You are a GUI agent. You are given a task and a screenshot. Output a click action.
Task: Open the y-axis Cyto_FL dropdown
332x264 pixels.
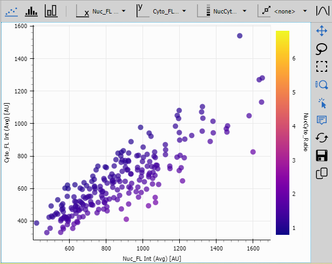tap(170, 11)
